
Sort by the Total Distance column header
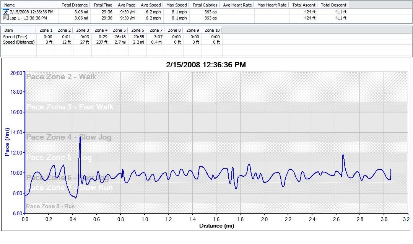click(75, 5)
